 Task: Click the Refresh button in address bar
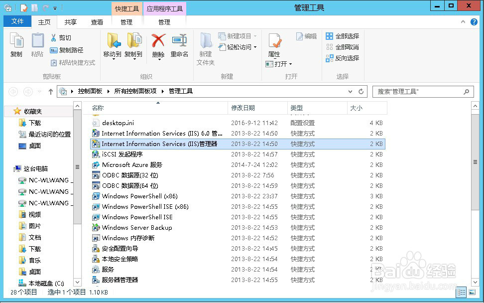(361, 91)
